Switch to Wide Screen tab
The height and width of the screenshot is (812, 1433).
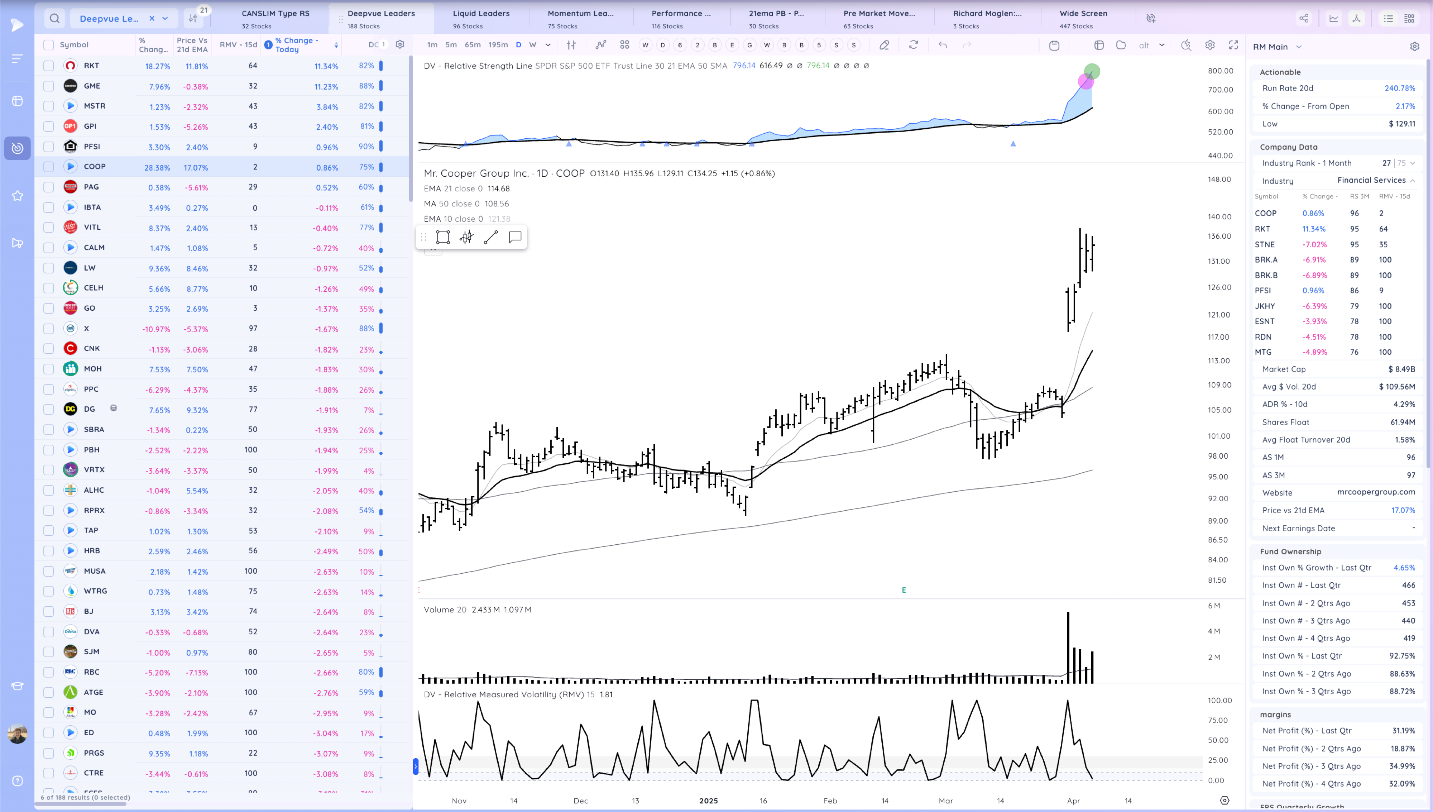1083,18
